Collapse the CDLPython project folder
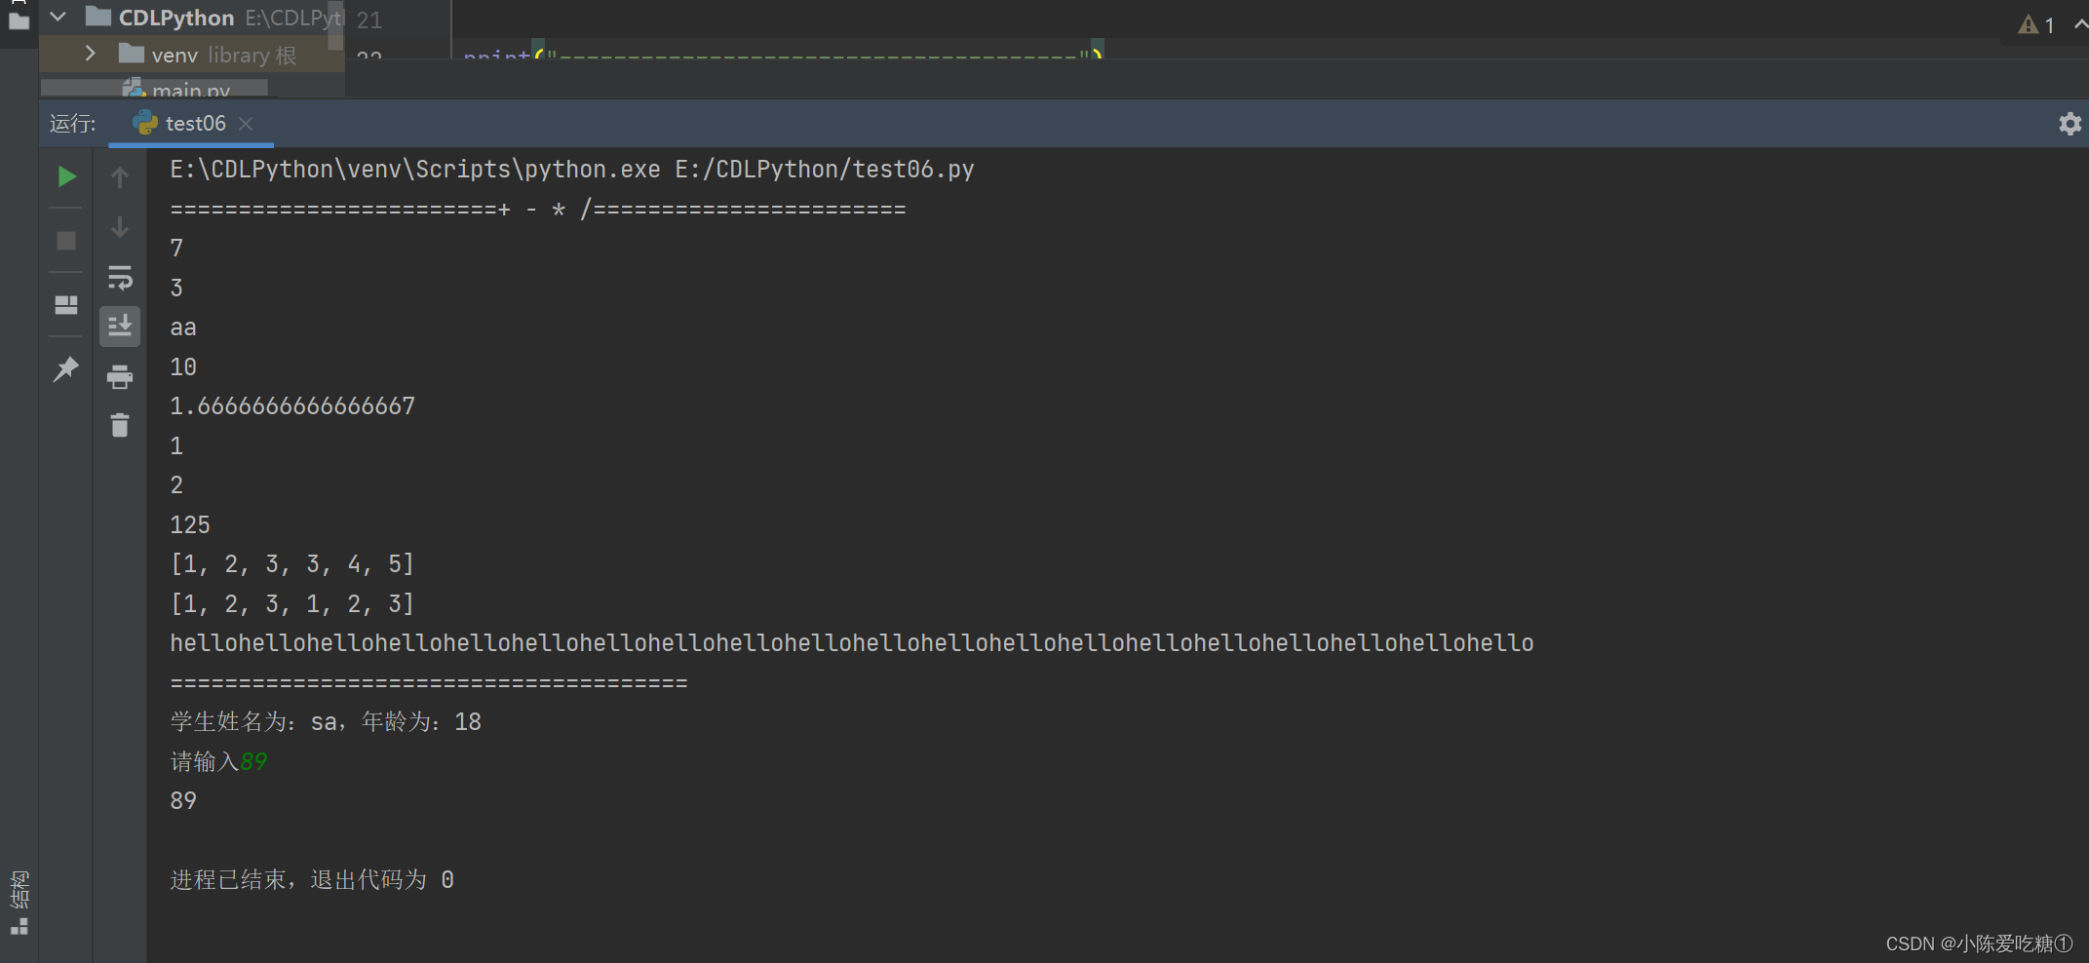 click(58, 17)
